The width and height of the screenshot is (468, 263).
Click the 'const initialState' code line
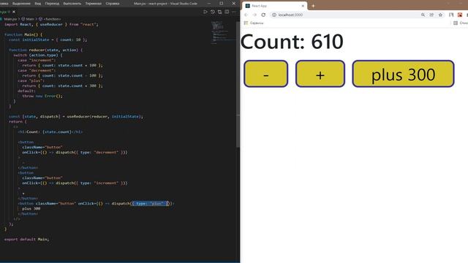(x=48, y=39)
